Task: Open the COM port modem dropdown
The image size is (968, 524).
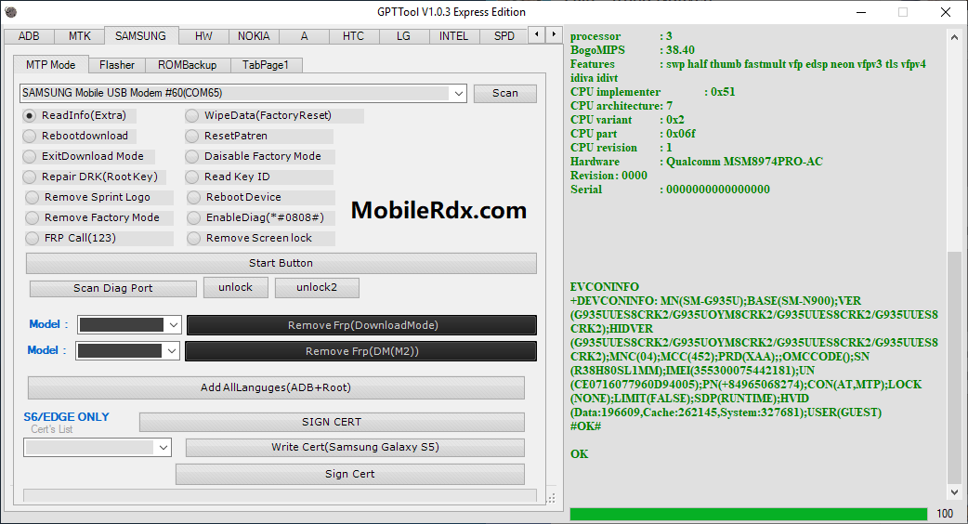Action: 458,93
